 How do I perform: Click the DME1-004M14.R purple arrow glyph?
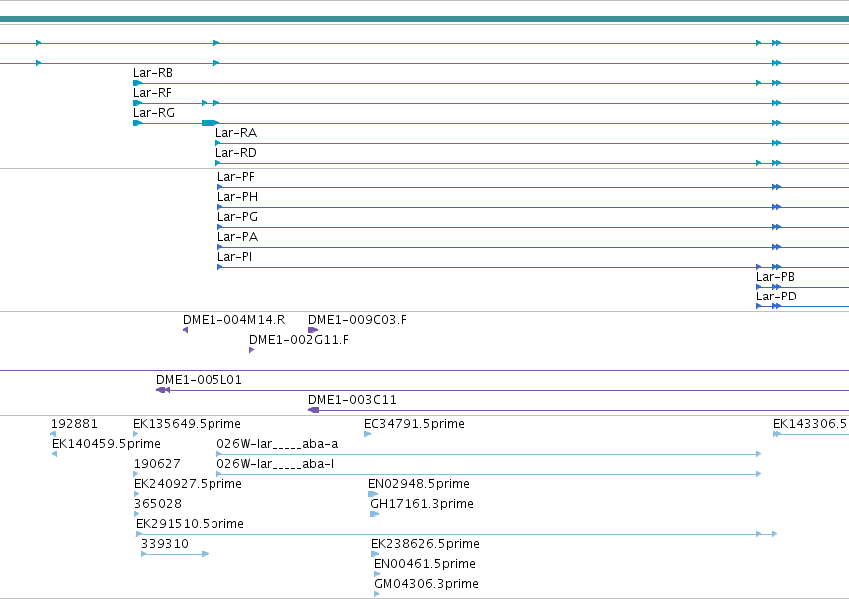(186, 330)
